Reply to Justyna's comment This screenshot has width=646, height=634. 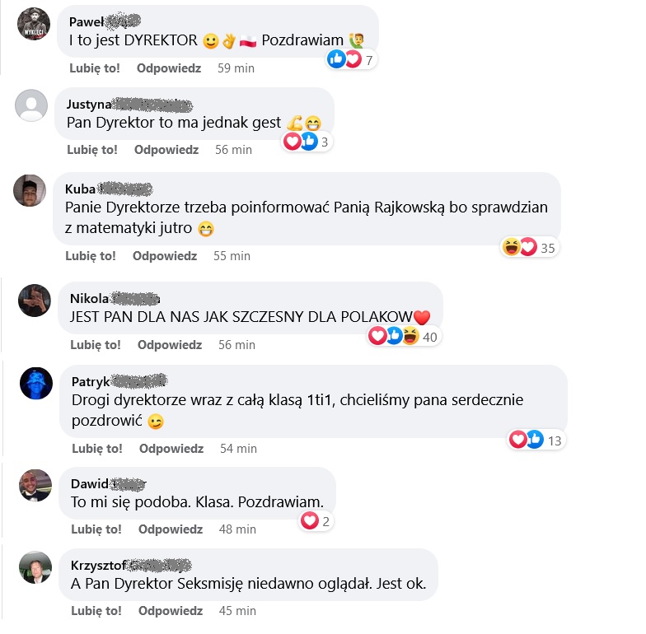tap(166, 150)
